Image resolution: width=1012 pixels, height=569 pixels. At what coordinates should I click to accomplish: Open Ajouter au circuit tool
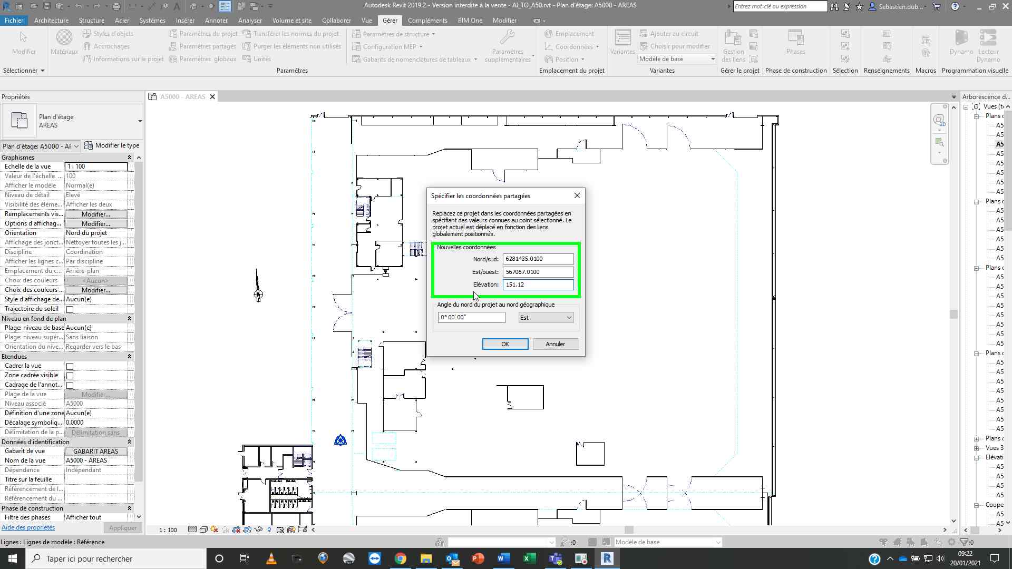point(669,34)
